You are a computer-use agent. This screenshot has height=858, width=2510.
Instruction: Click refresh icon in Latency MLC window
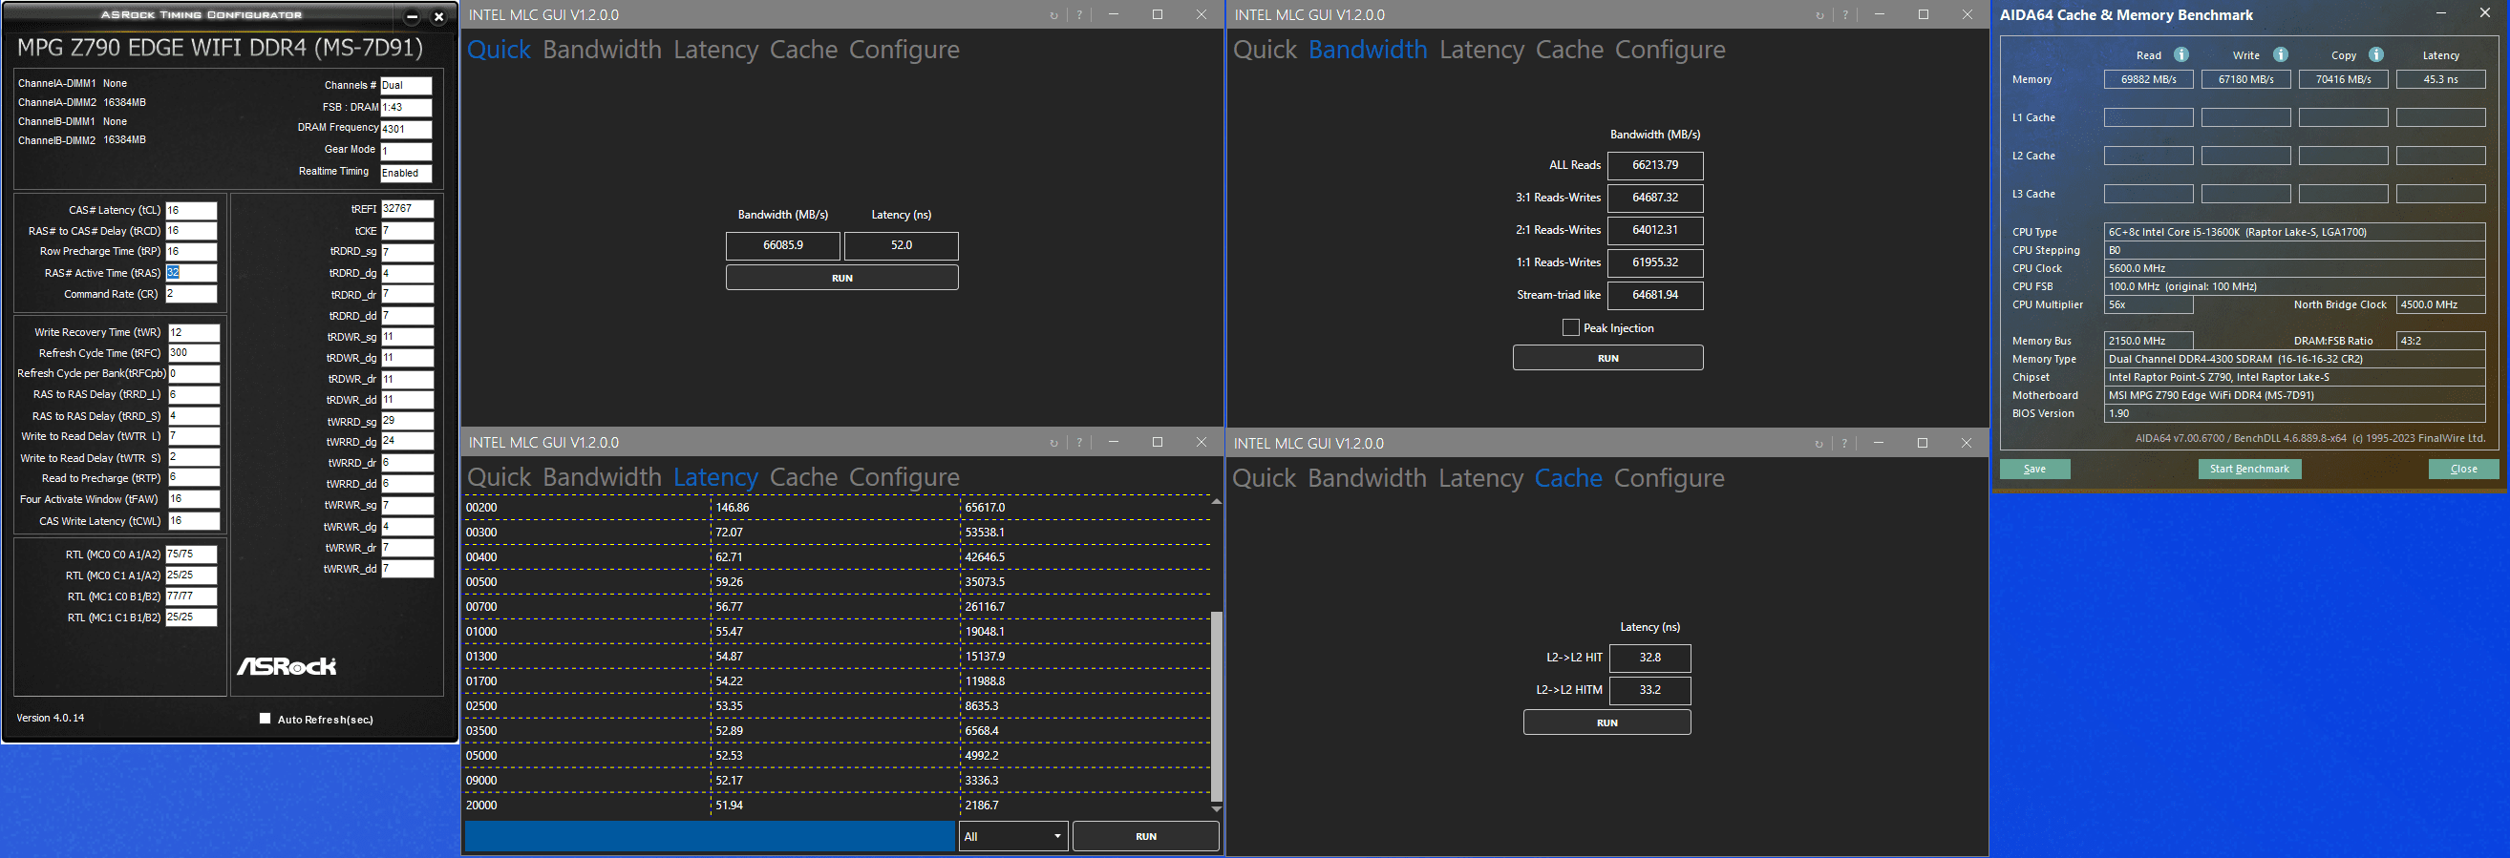pos(1053,443)
